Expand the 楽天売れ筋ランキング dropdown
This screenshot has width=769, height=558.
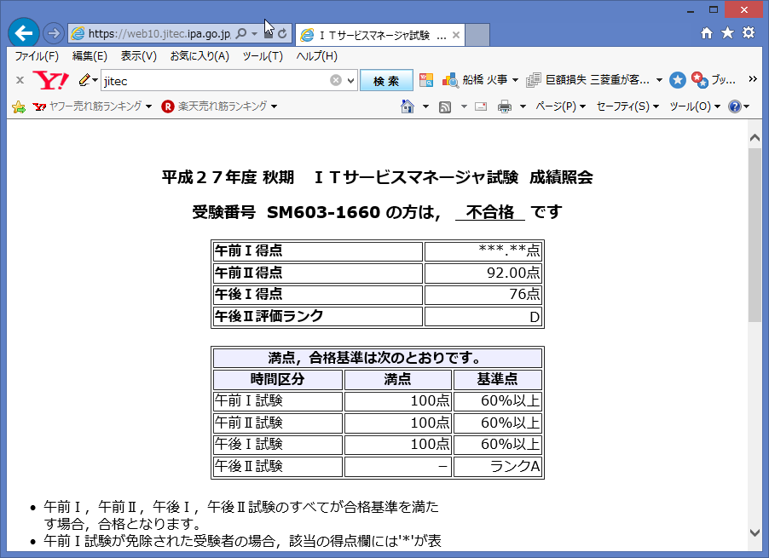[273, 106]
